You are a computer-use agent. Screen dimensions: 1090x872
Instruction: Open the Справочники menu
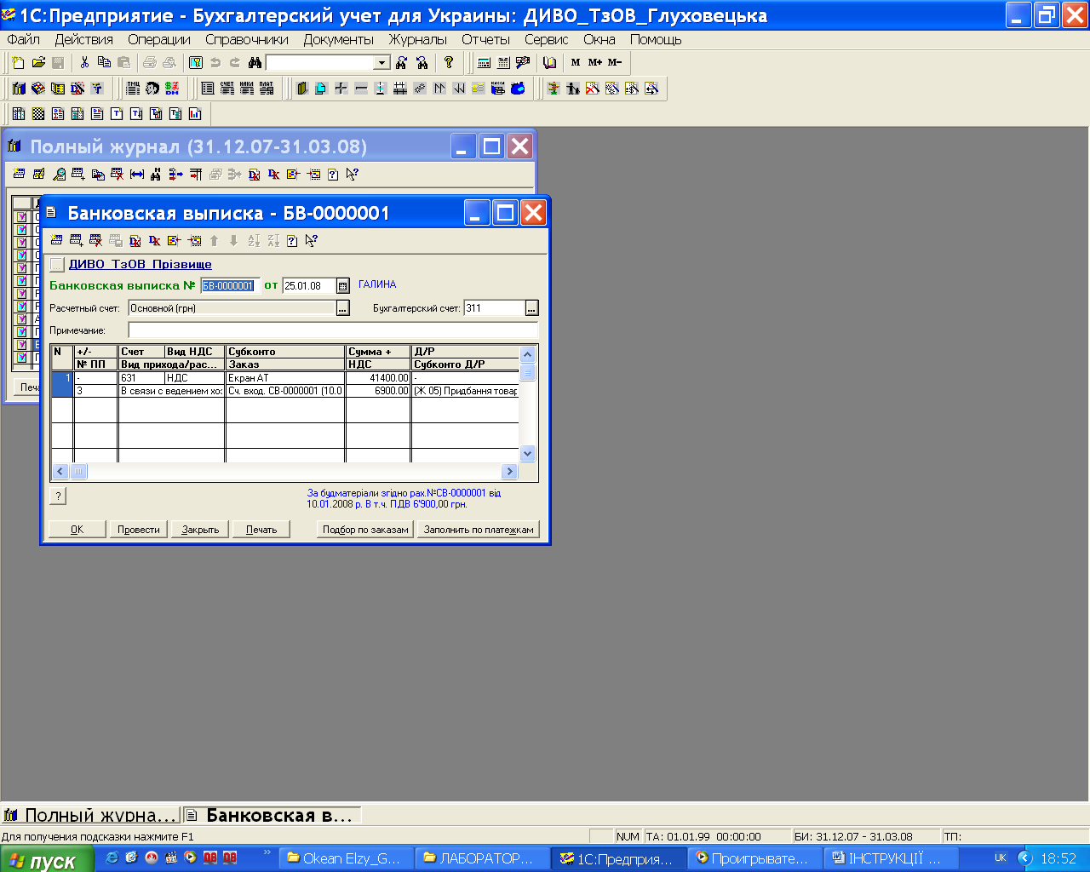click(x=247, y=39)
